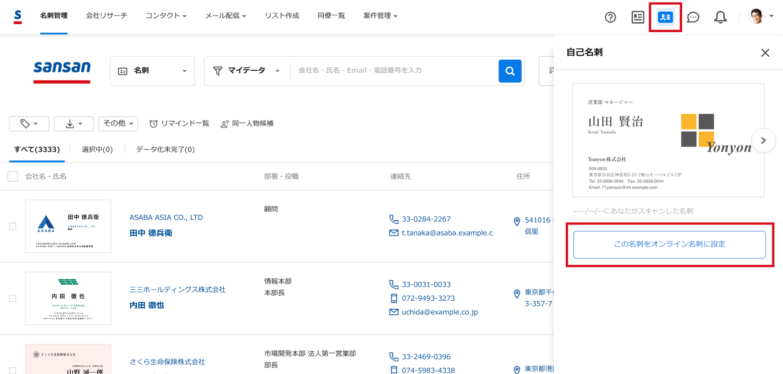Open the chat message bubble icon
The image size is (783, 374).
693,17
